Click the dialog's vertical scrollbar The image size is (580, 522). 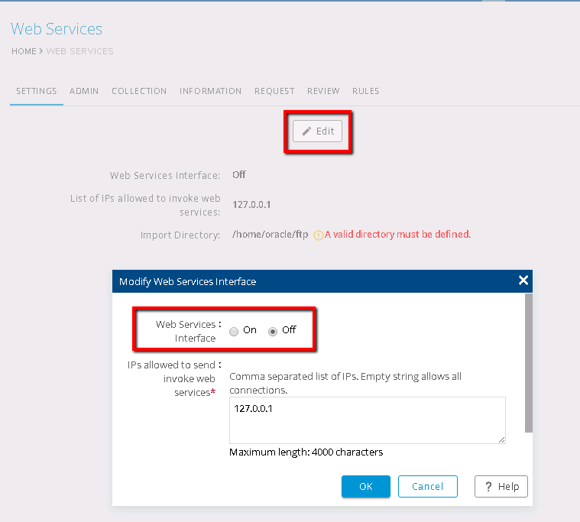[x=528, y=363]
